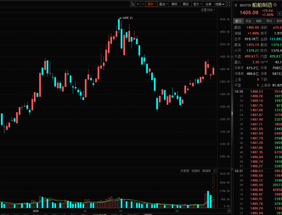Close the volume indicator panel
This screenshot has height=215, width=282.
click(x=215, y=171)
